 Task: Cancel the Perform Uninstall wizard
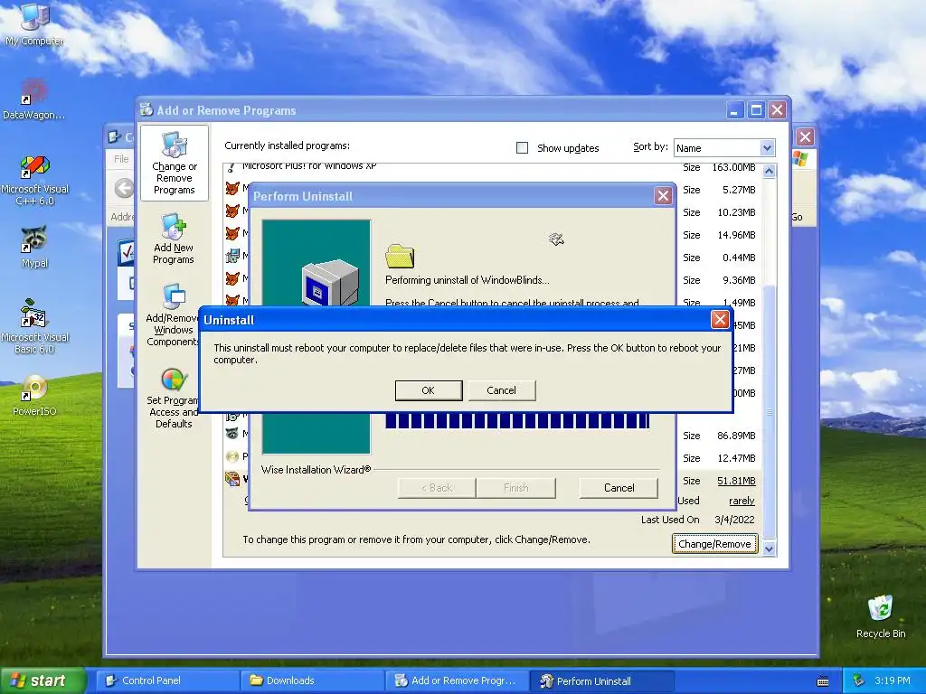tap(619, 487)
